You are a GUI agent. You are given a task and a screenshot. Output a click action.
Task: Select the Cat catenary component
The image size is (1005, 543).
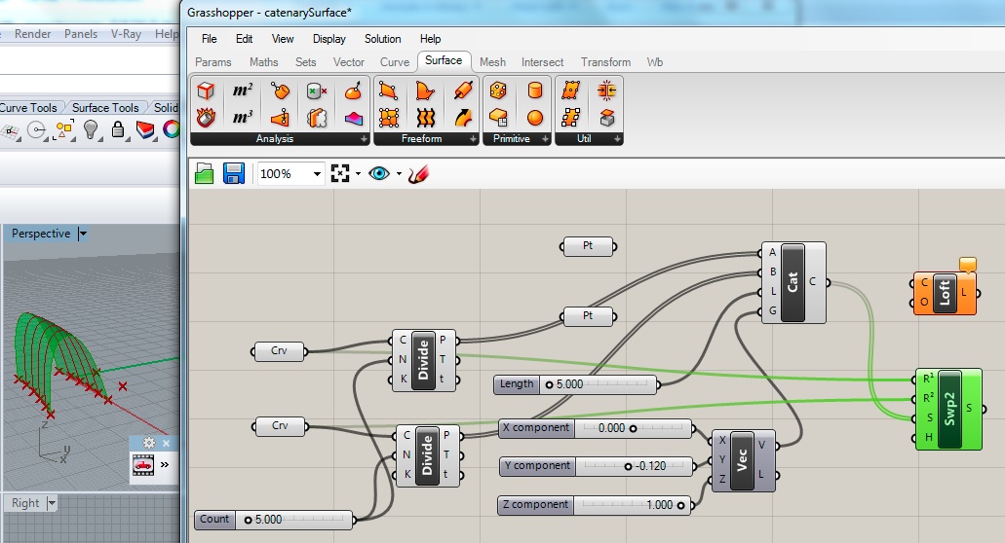792,282
